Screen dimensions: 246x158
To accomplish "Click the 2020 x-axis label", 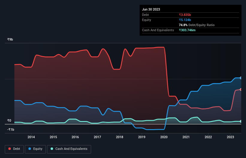I will [x=164, y=137].
